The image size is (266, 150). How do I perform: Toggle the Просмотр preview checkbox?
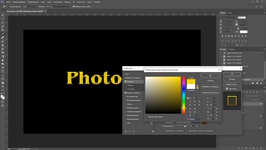point(227,89)
